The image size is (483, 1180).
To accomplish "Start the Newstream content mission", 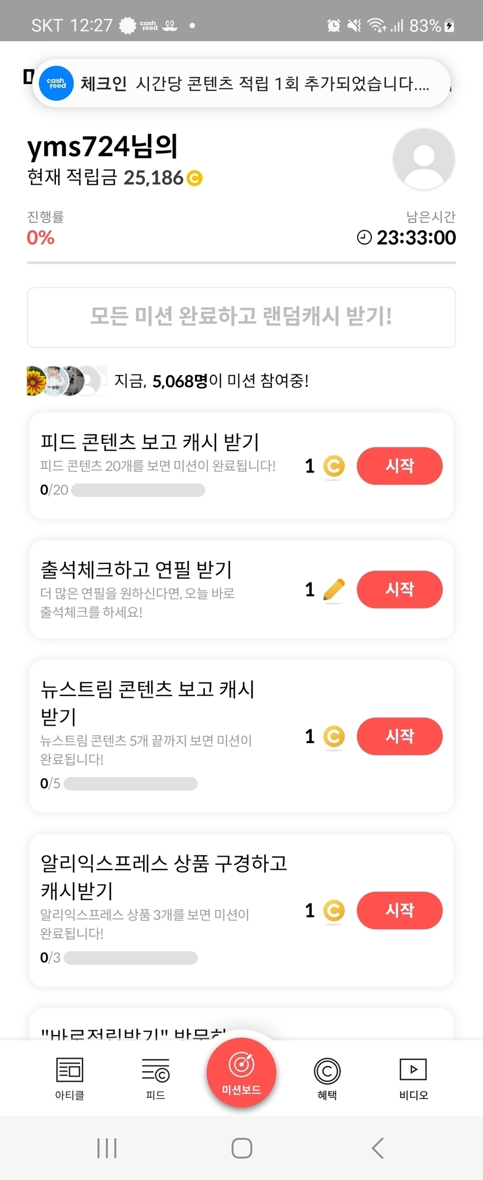I will pyautogui.click(x=399, y=736).
